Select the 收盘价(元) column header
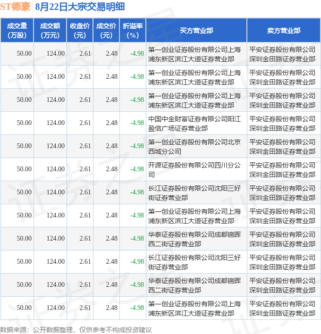This screenshot has width=321, height=334. (80, 31)
